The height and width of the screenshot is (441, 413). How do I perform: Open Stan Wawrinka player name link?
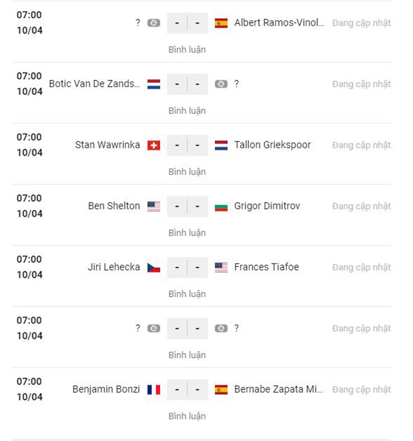pos(108,145)
